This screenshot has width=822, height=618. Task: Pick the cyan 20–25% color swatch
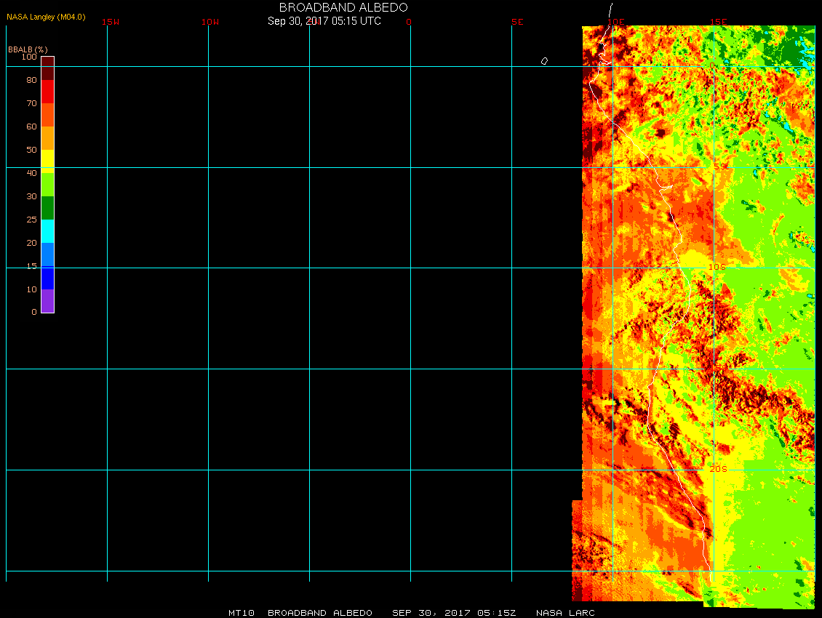coord(47,231)
